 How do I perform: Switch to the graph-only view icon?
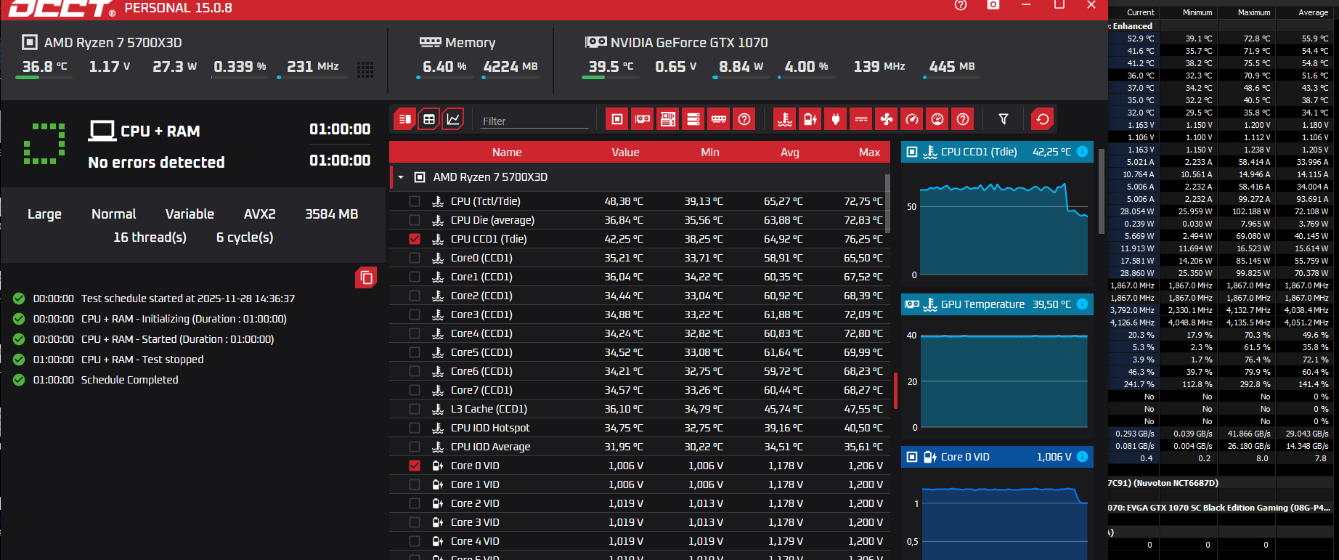(453, 119)
